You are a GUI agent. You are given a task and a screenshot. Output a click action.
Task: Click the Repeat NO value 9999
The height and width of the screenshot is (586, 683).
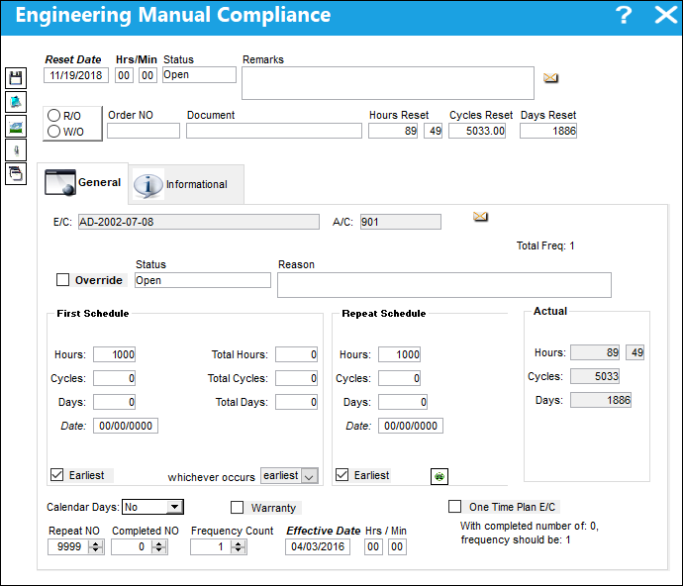[69, 546]
